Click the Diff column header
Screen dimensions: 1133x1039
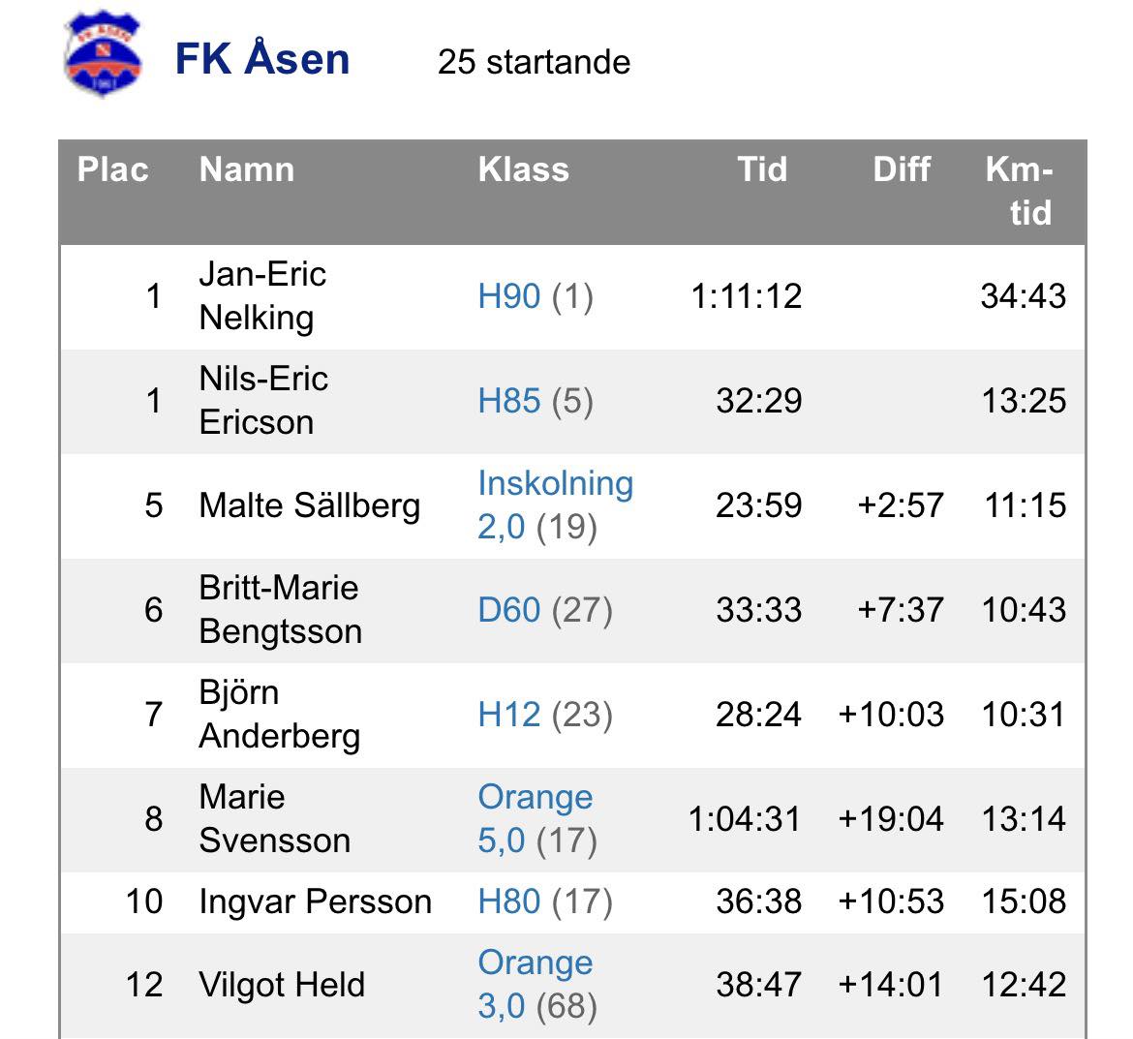tap(901, 170)
